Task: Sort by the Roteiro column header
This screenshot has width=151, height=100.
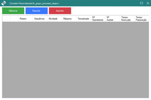Action: pyautogui.click(x=25, y=18)
